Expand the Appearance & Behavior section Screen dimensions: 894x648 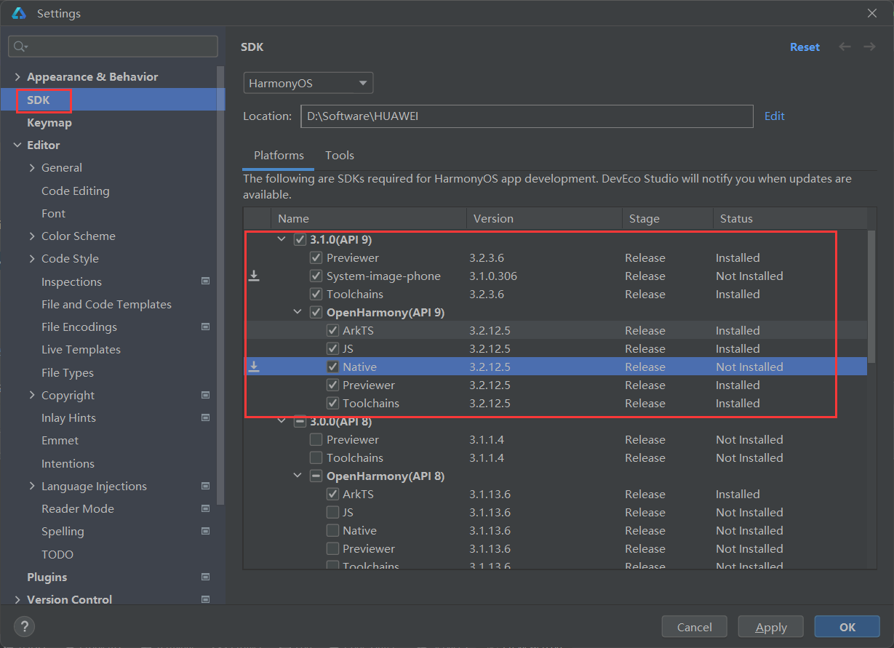point(17,77)
